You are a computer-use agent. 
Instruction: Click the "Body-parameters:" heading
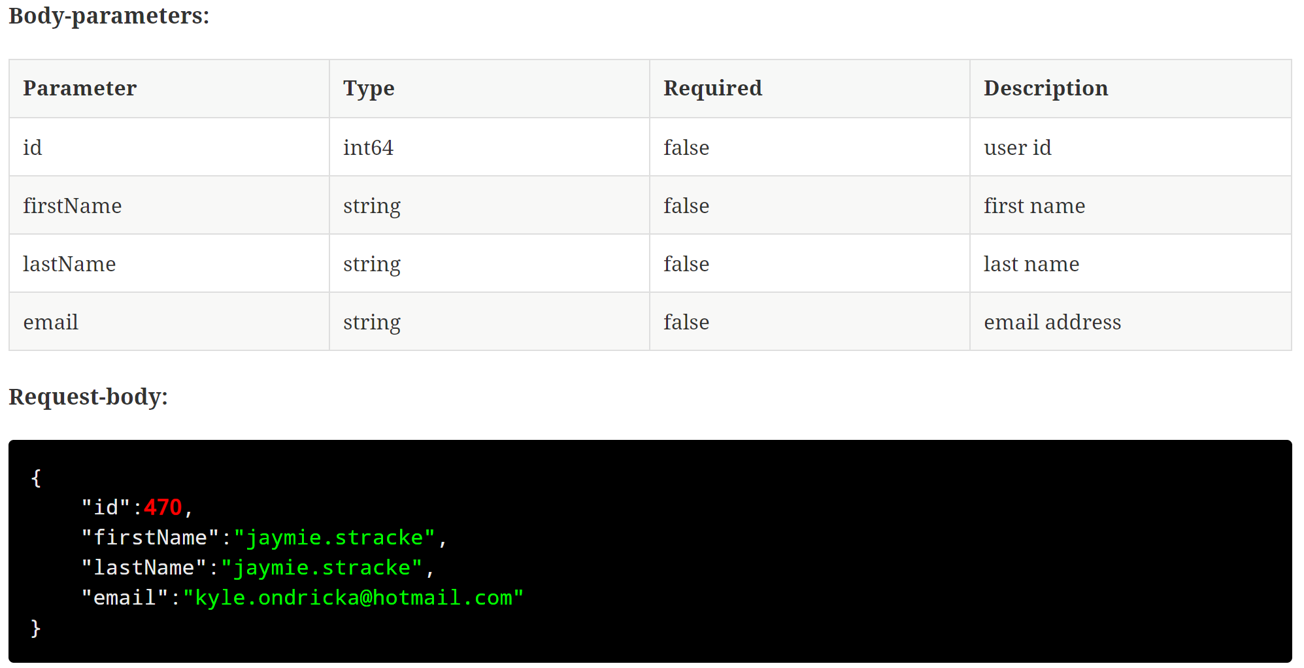click(x=109, y=16)
